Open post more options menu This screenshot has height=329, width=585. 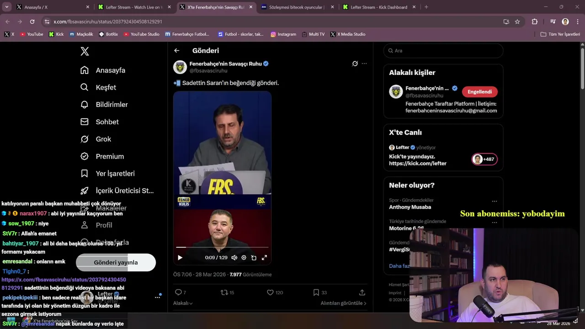pos(364,64)
